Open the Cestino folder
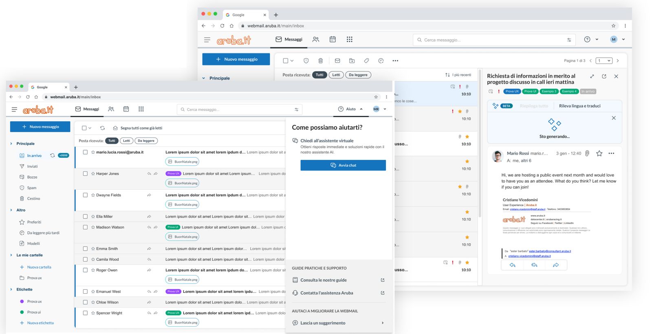The height and width of the screenshot is (334, 652). point(33,199)
